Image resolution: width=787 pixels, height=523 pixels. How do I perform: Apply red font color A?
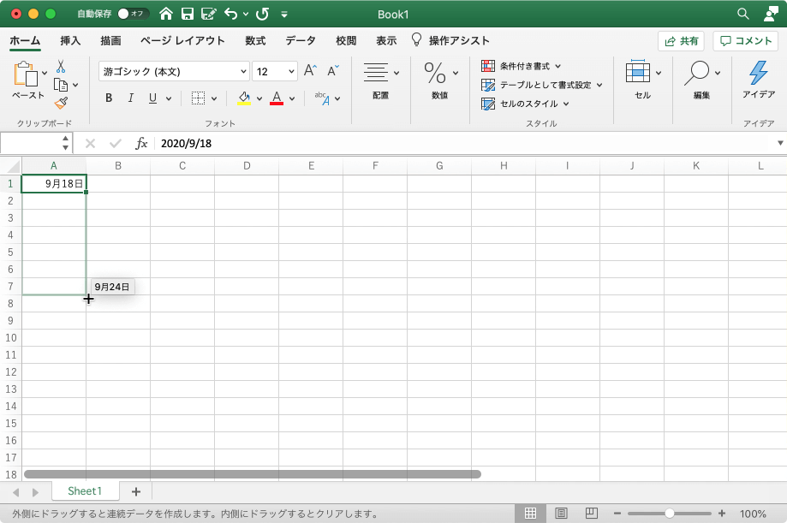[277, 98]
